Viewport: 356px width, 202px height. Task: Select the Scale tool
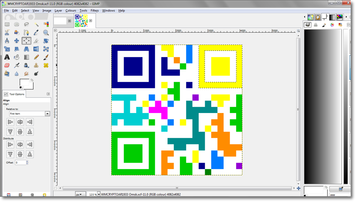point(7,49)
